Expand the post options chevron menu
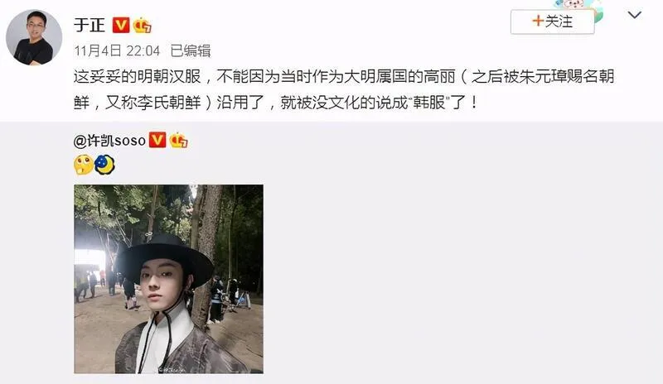Screen dimensions: 663x384 (x=635, y=15)
